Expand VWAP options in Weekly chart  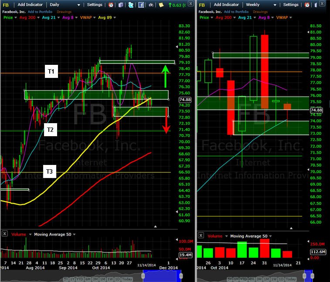tap(290, 18)
